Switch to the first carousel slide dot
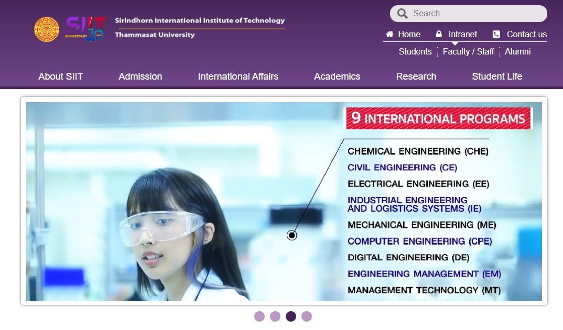The image size is (563, 330). (x=259, y=316)
